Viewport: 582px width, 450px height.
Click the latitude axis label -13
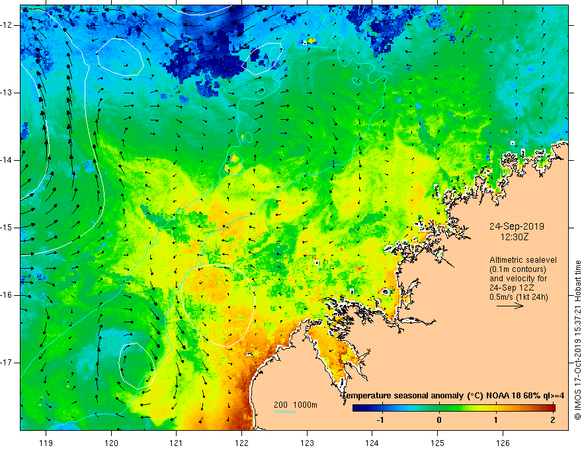[x=7, y=93]
